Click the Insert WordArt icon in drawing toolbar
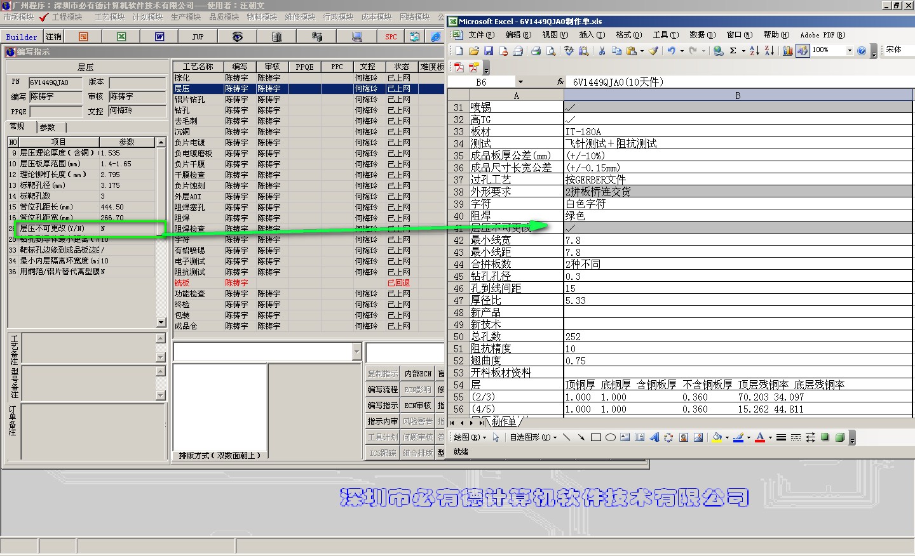 click(654, 437)
